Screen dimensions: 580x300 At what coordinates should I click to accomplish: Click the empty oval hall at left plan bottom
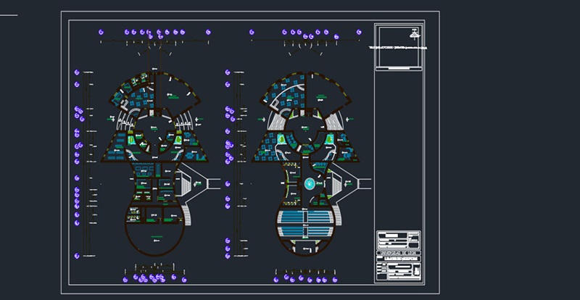point(154,239)
